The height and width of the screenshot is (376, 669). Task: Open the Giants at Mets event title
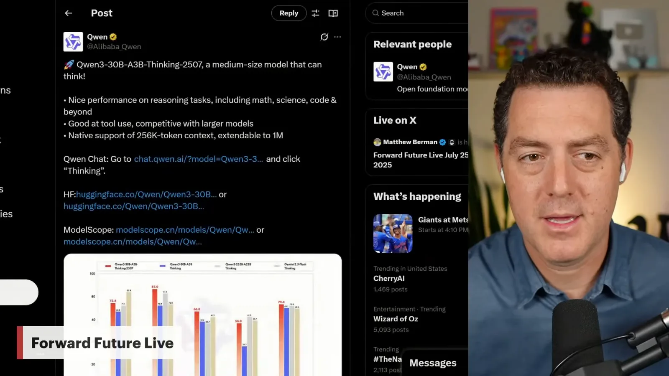pos(443,220)
